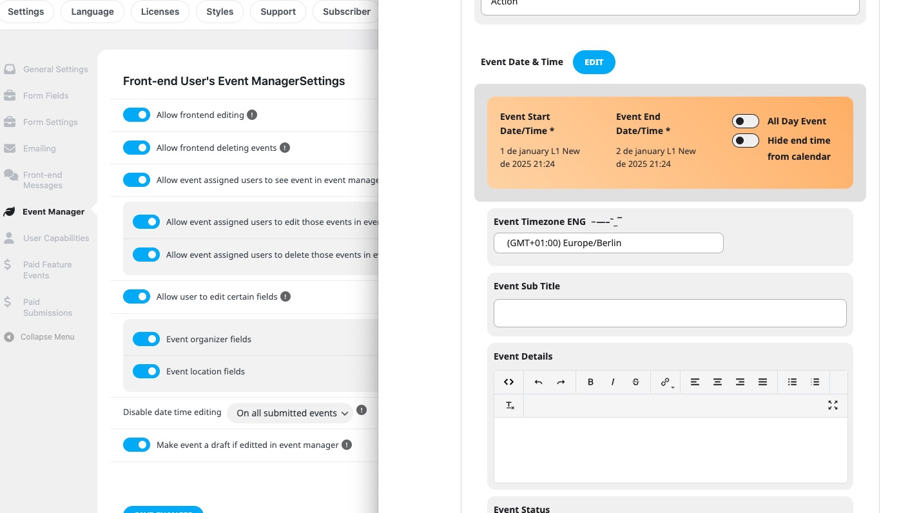Open the Support tab
The height and width of the screenshot is (513, 919).
pyautogui.click(x=278, y=12)
